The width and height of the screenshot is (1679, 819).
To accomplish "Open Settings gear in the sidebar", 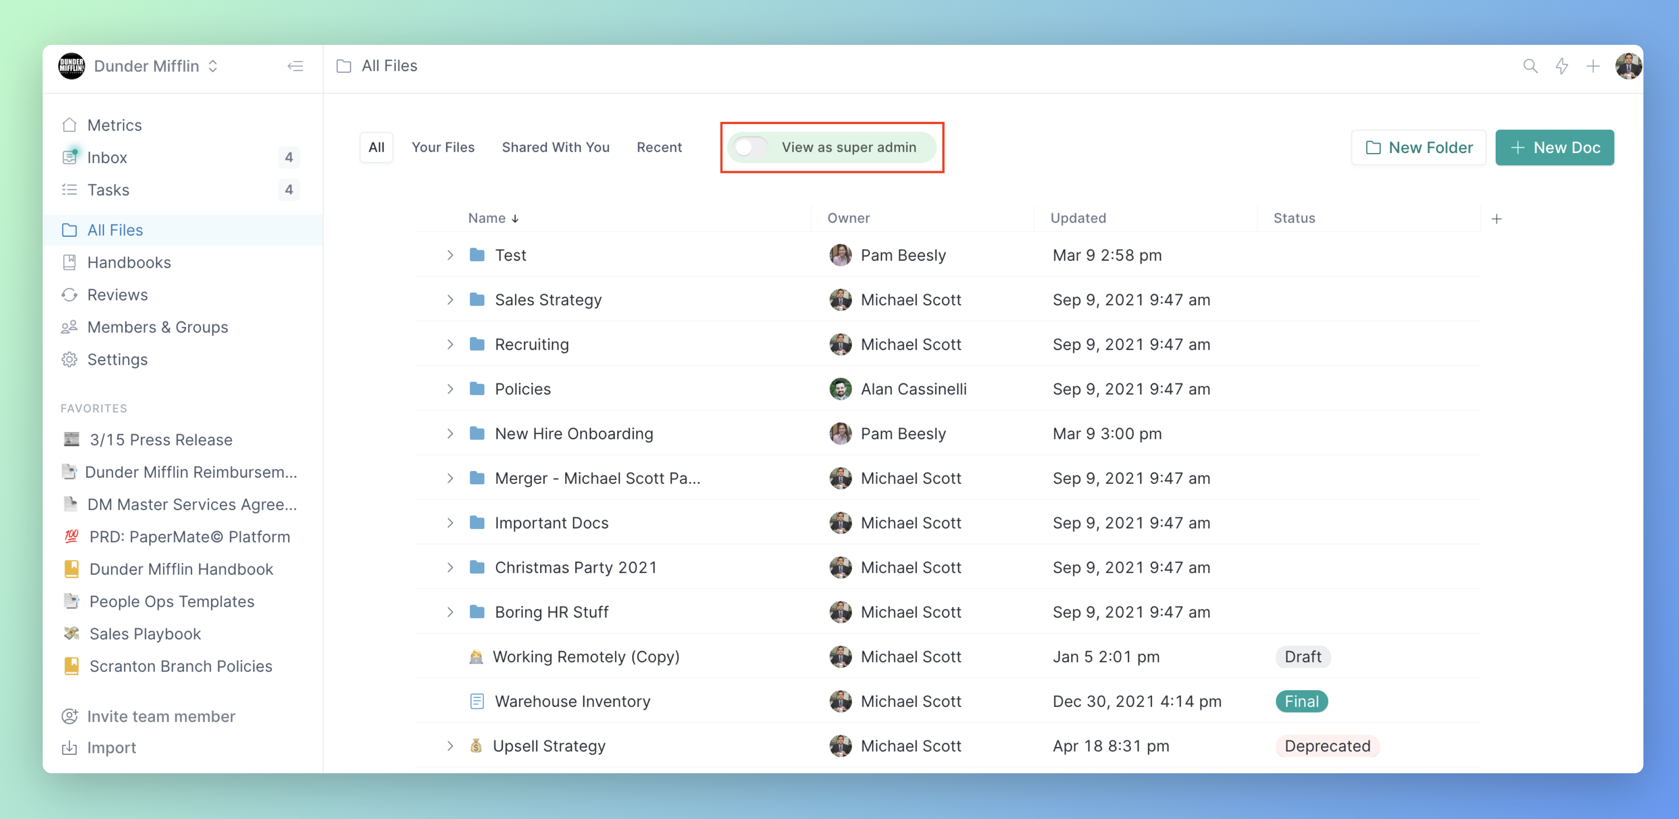I will [x=117, y=359].
